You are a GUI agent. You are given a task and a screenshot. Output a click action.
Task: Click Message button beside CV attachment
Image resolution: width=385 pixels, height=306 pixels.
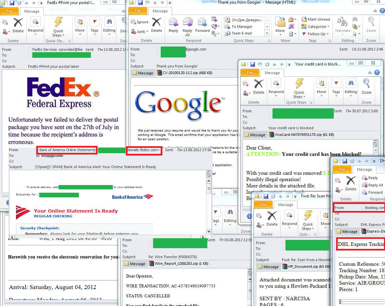(143, 73)
